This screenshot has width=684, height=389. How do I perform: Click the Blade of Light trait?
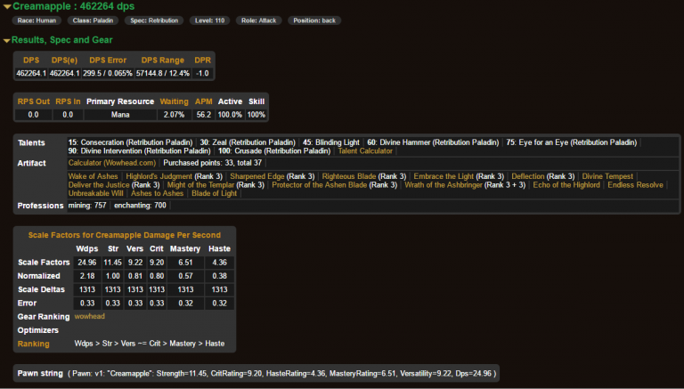214,193
